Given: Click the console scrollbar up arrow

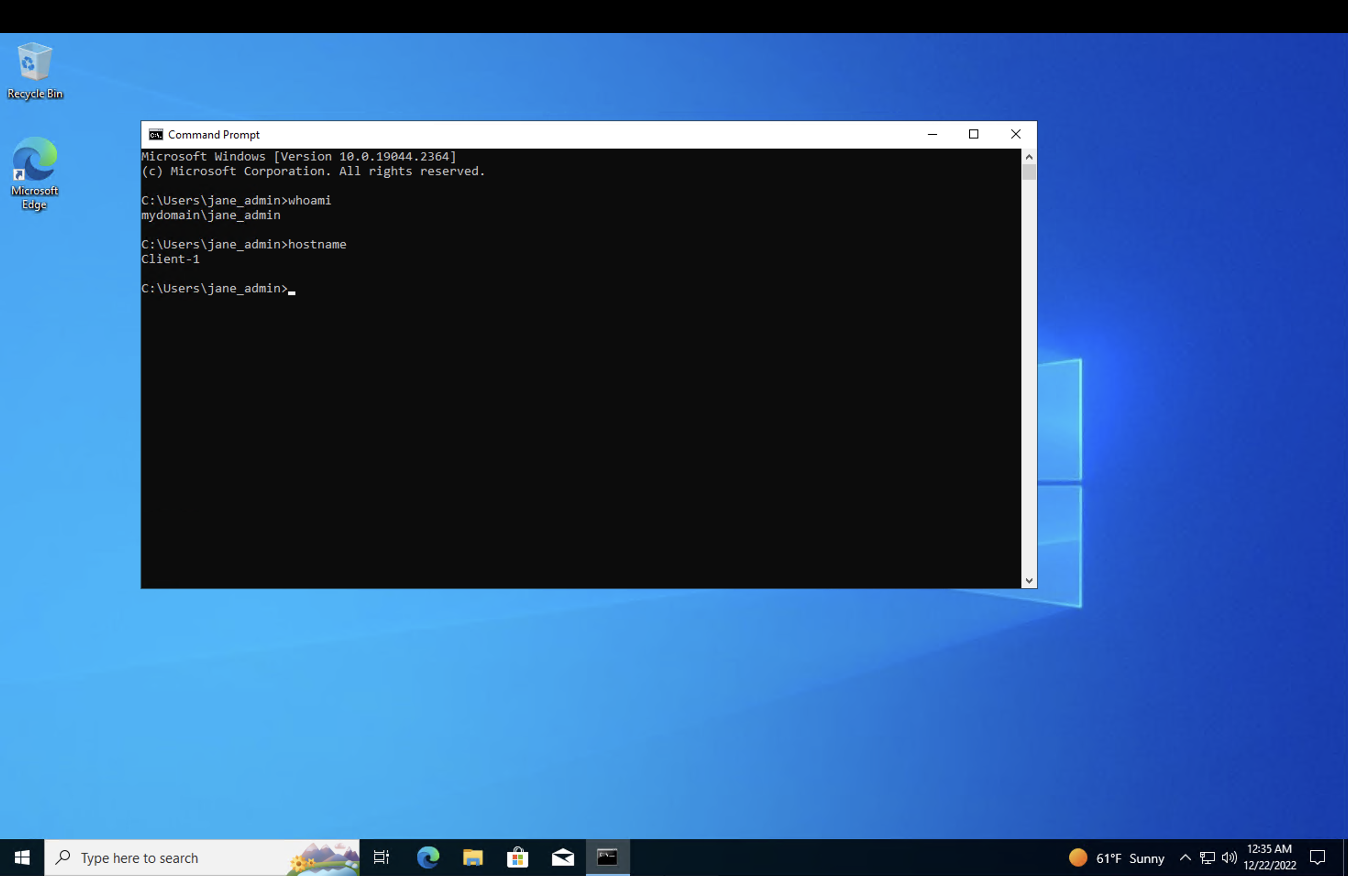Looking at the screenshot, I should point(1028,157).
